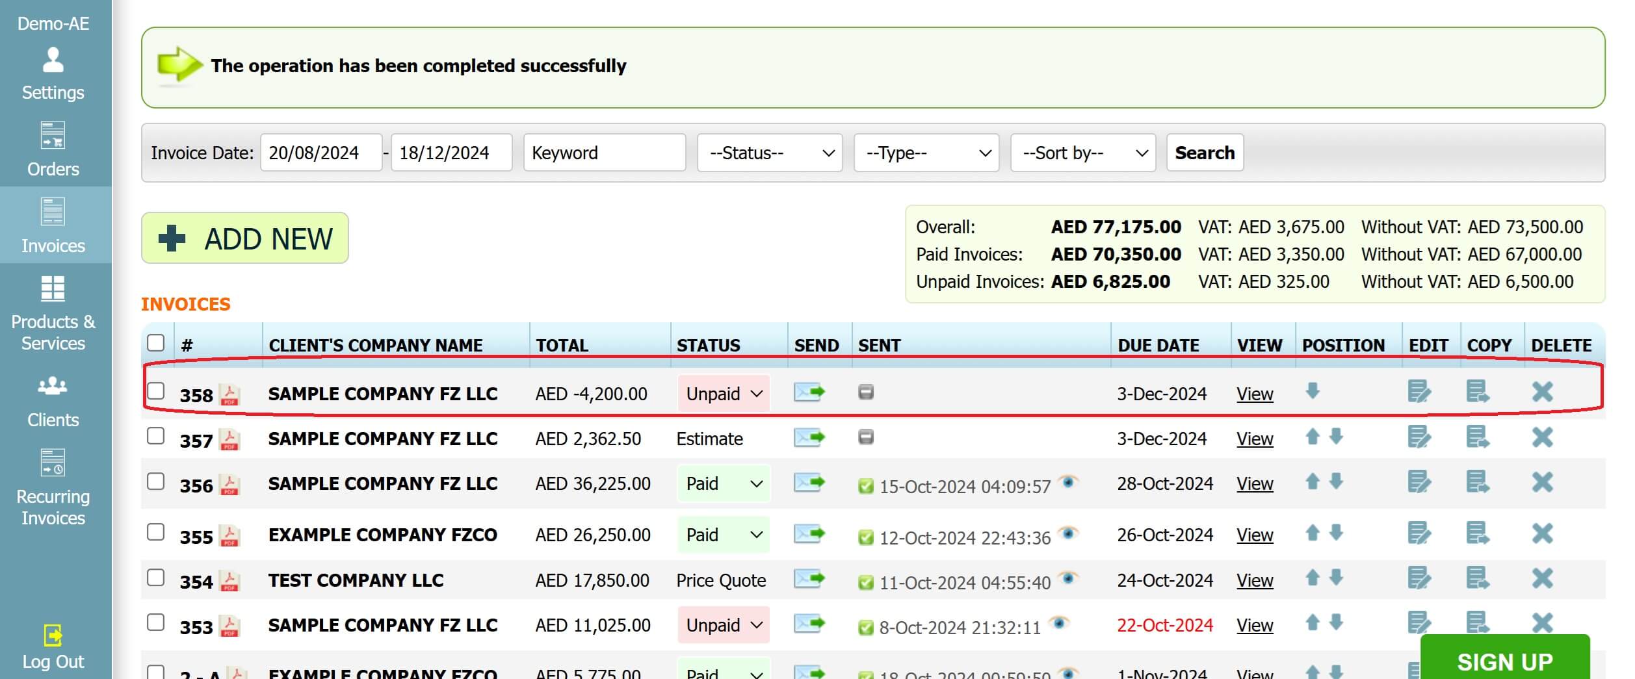Image resolution: width=1635 pixels, height=679 pixels.
Task: Click View link for invoice 354
Action: click(x=1254, y=580)
